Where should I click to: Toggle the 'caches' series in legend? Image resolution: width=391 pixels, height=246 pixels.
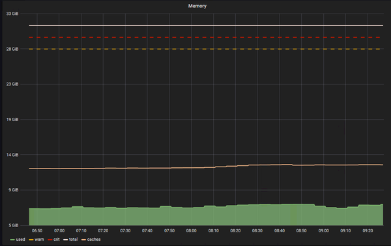coord(94,239)
